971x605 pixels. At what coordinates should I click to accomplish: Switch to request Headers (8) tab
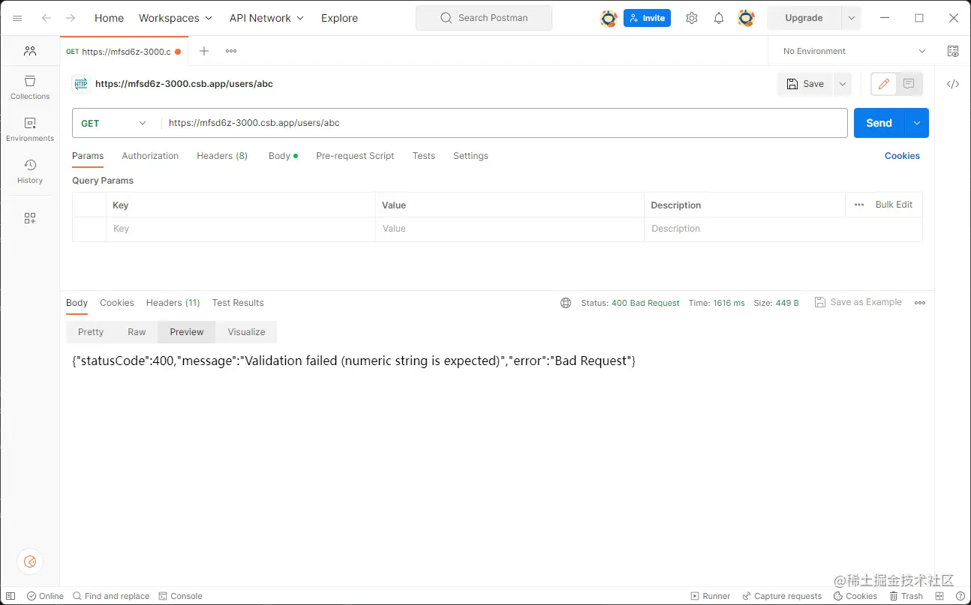click(x=222, y=156)
